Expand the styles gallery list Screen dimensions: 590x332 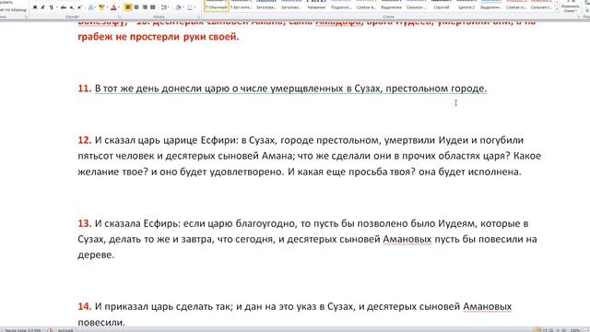click(557, 9)
